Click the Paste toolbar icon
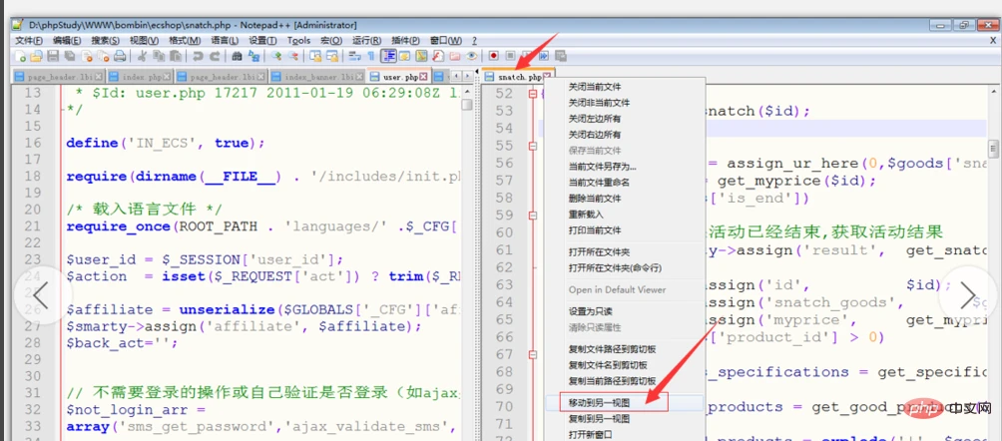Screen dimensions: 1002x441 click(x=177, y=56)
